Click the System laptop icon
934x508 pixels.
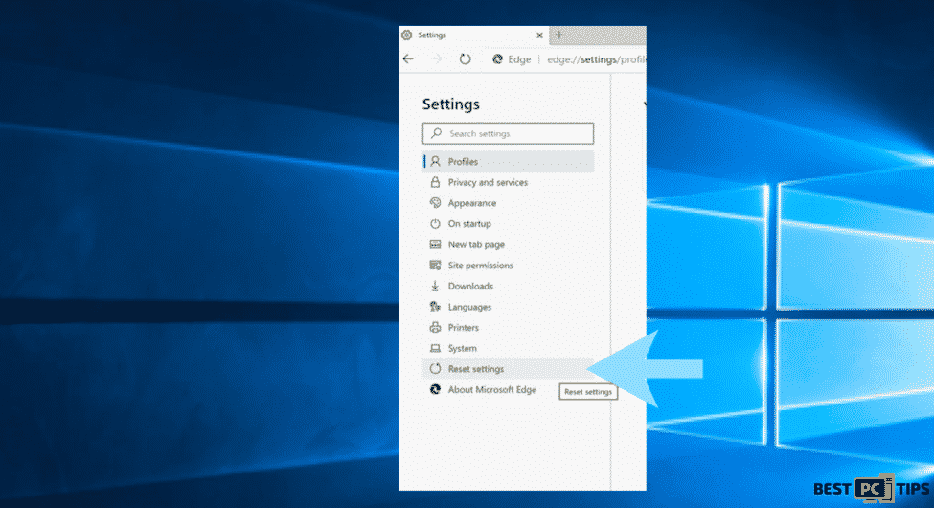tap(436, 348)
